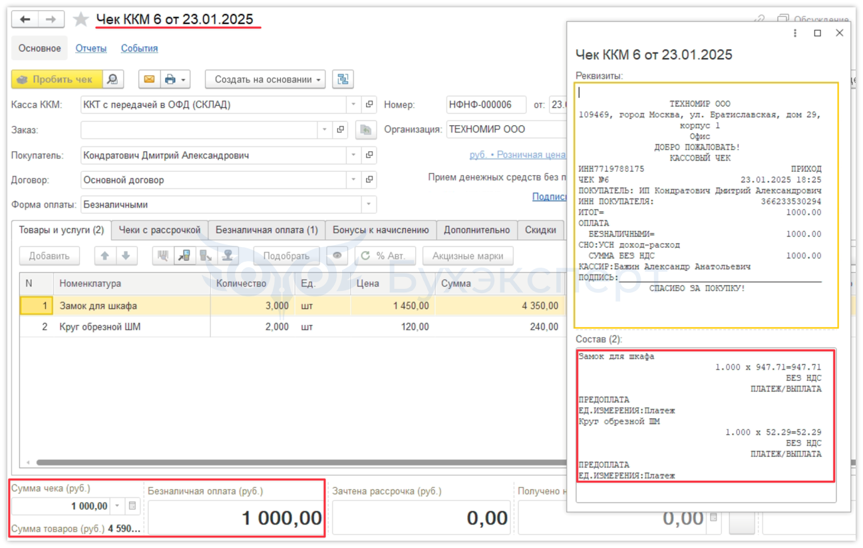Open the Создать на основании dropdown
This screenshot has height=548, width=863.
point(265,79)
